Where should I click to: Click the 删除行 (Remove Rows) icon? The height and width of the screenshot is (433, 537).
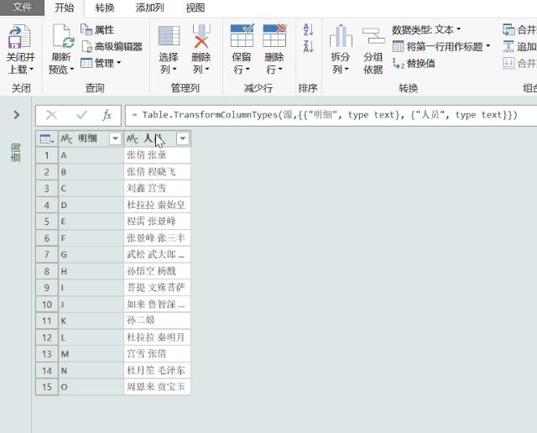(274, 35)
